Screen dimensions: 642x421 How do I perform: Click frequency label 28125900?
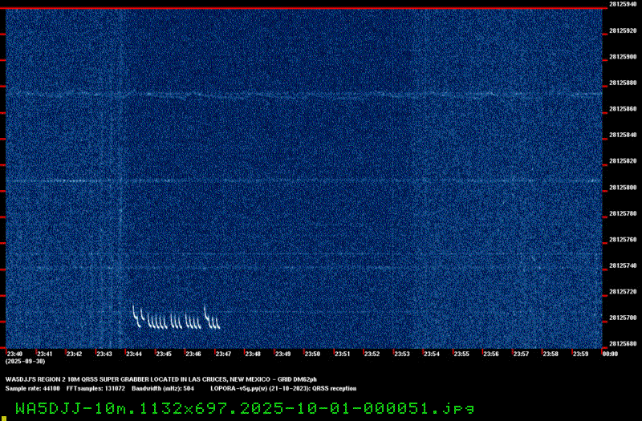pos(623,57)
